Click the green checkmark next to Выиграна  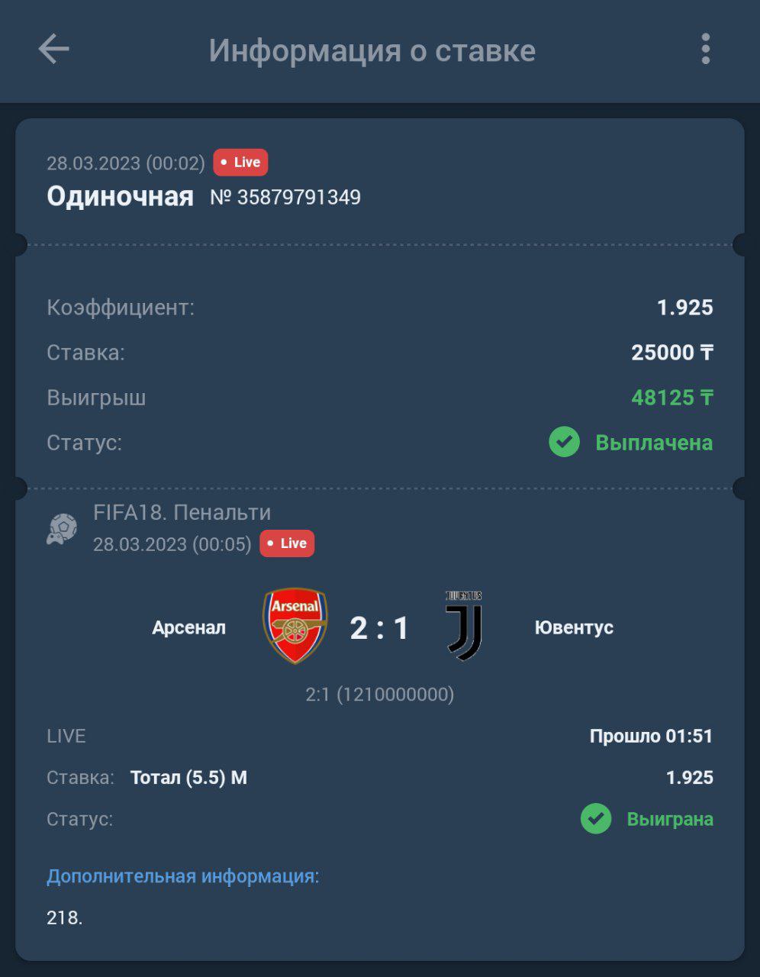pyautogui.click(x=596, y=819)
